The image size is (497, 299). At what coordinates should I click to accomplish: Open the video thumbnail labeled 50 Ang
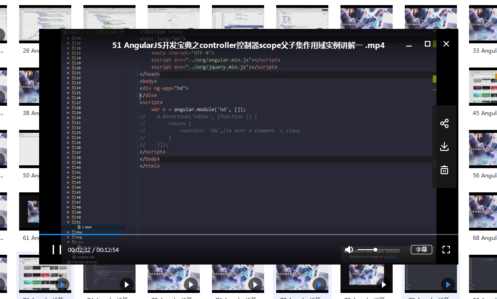(29, 149)
